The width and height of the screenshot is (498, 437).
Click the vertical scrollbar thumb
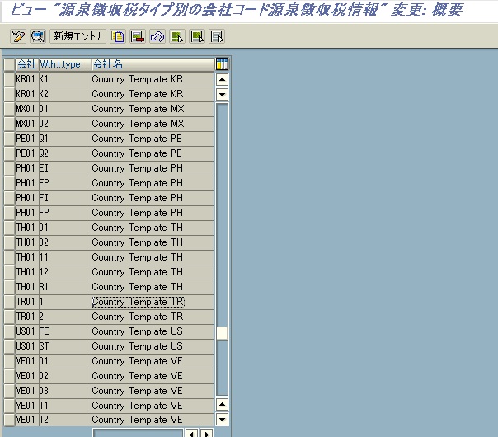tap(222, 333)
